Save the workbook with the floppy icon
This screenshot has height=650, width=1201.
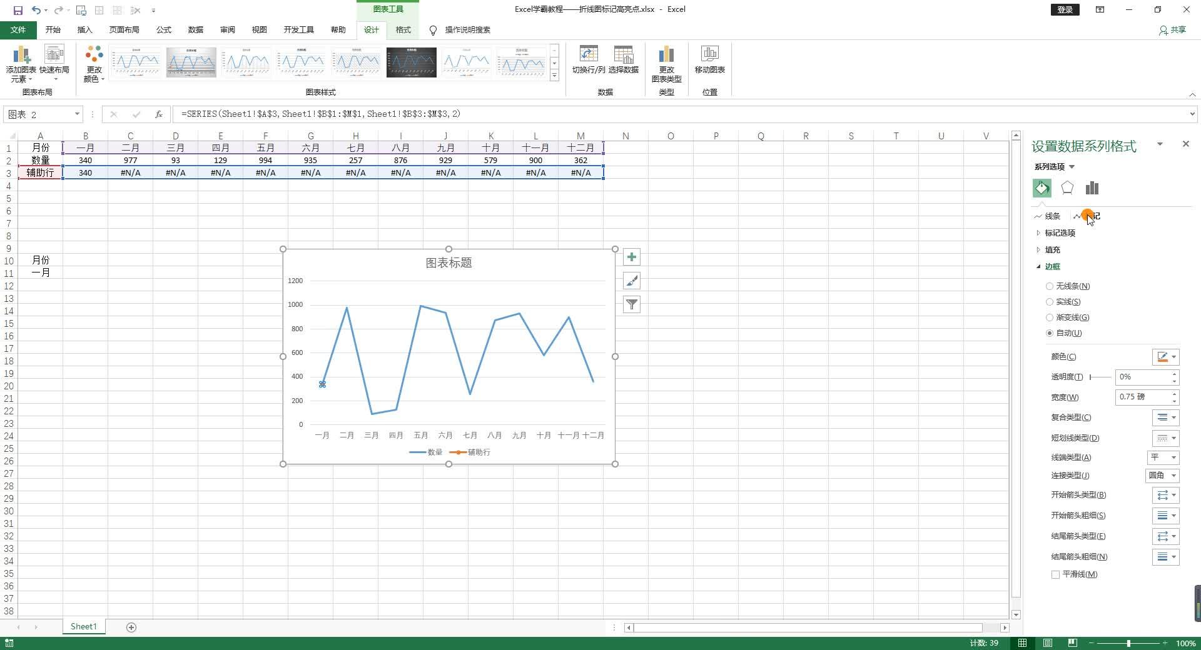[x=18, y=10]
